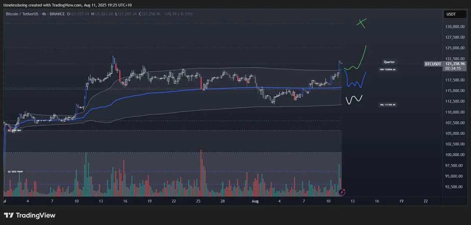Open the TradingView logo link
471x225 pixels.
click(x=29, y=215)
